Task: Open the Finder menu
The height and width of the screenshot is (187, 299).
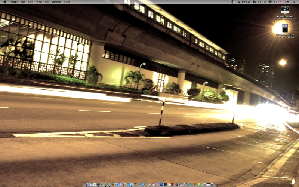Action: [x=13, y=2]
